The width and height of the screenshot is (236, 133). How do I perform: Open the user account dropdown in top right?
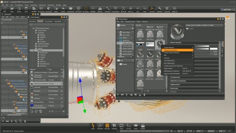[228, 10]
